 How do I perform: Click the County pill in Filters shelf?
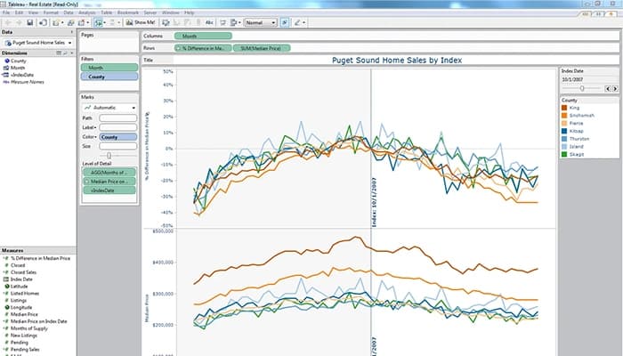point(107,77)
